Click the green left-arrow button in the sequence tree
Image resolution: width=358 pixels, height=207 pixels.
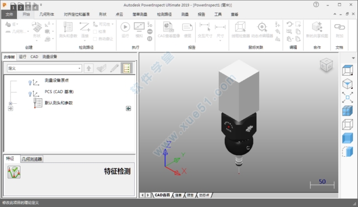click(x=129, y=109)
